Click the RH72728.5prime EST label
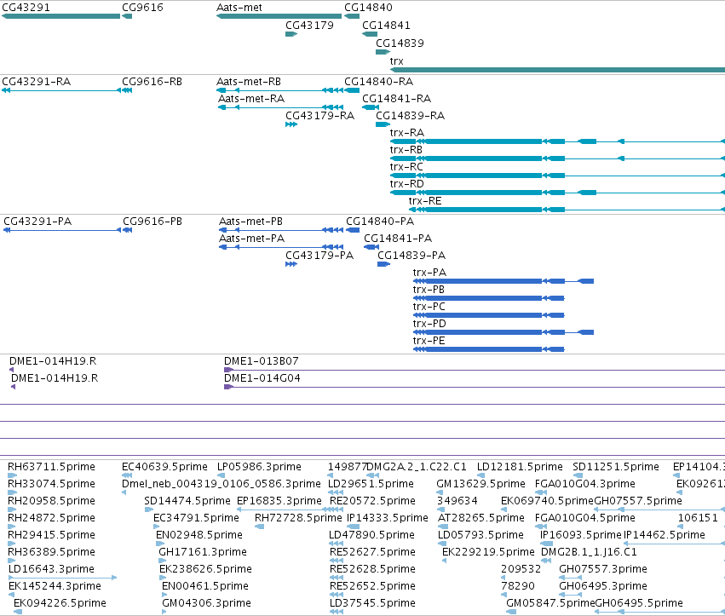Image resolution: width=725 pixels, height=616 pixels. pyautogui.click(x=298, y=518)
